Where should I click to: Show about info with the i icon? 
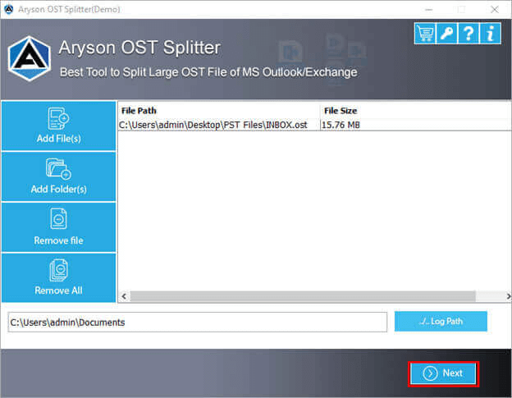pos(490,34)
